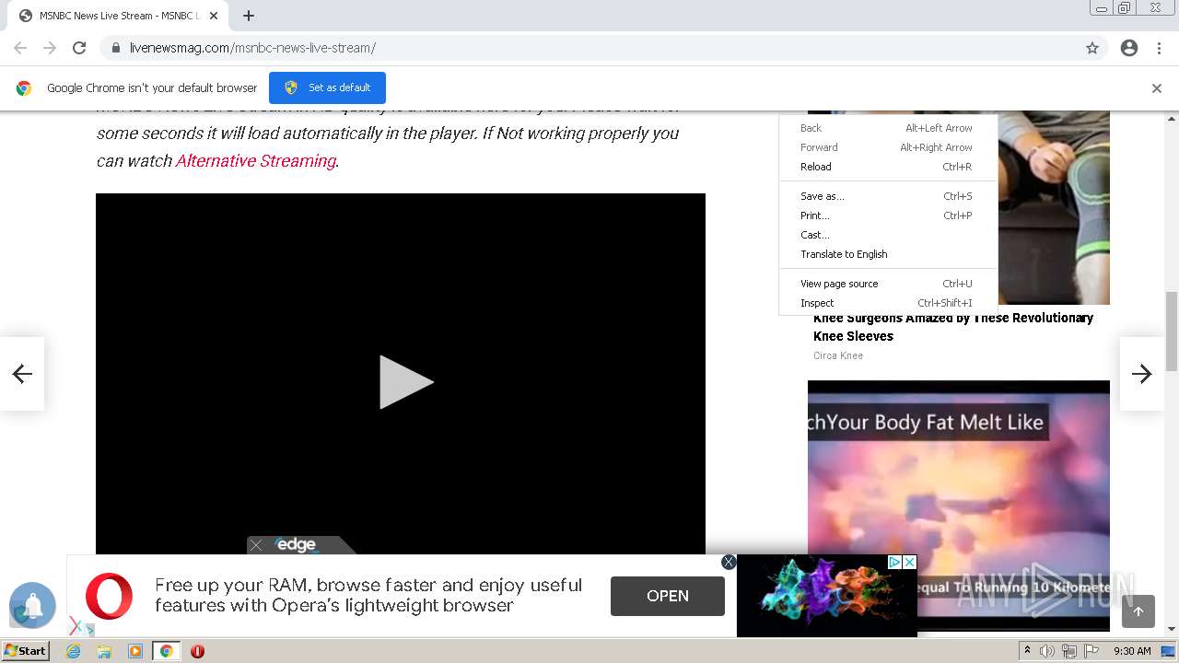Go to next post arrow
Screen dimensions: 1179x663
coord(1142,373)
